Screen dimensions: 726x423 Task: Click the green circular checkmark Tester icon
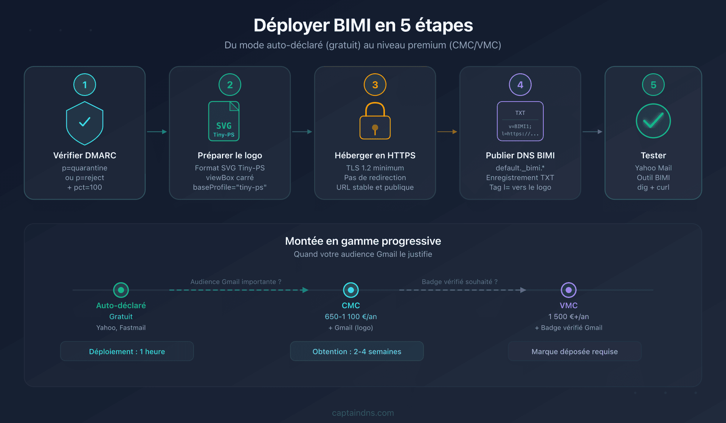pyautogui.click(x=653, y=121)
